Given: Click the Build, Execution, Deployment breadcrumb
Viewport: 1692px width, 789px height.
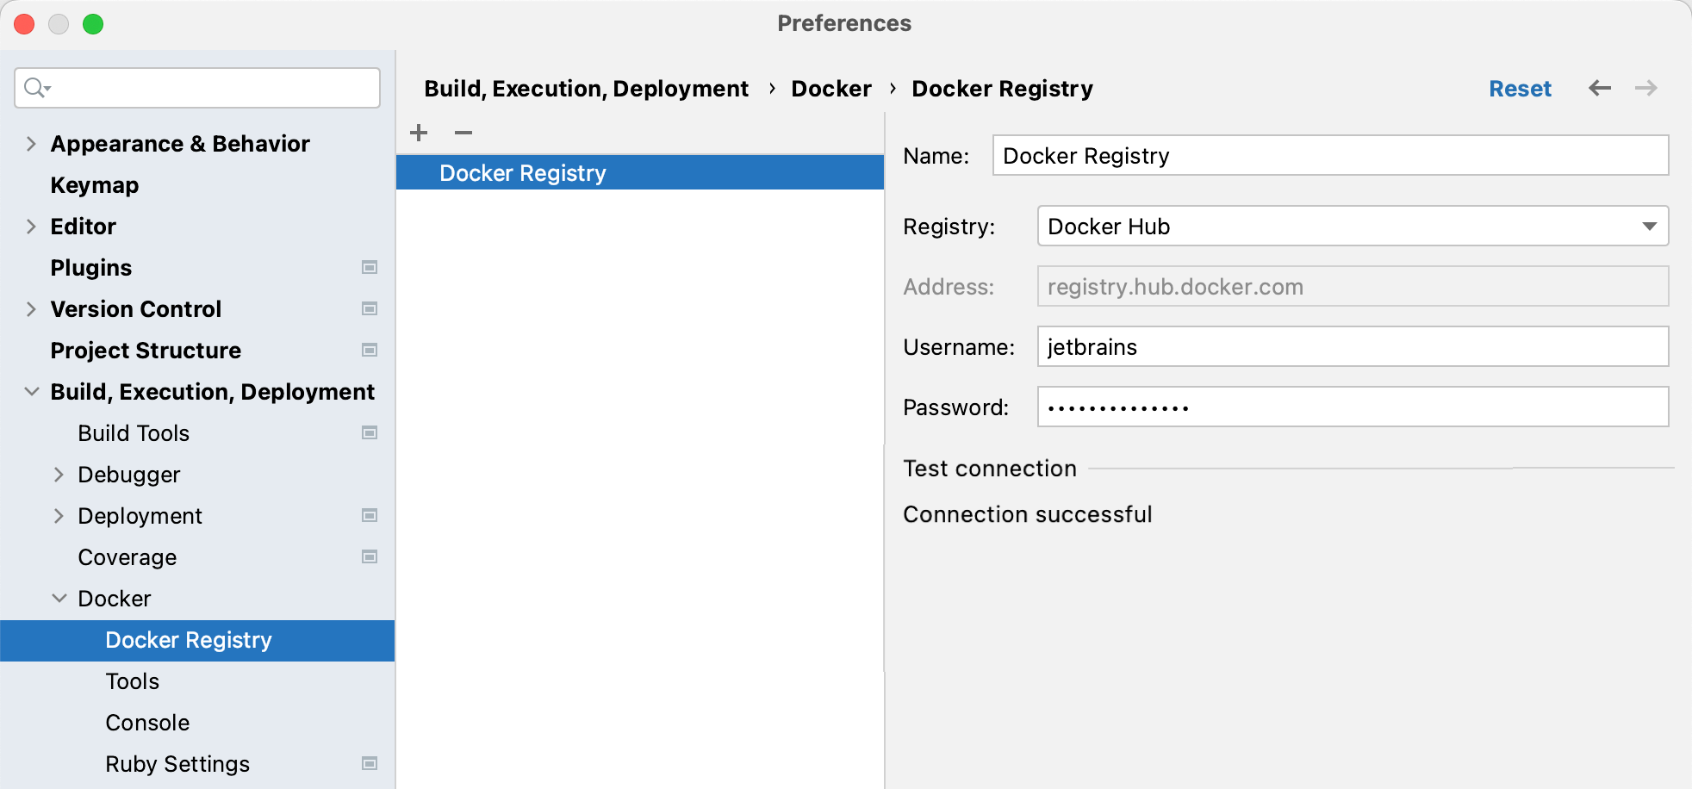Looking at the screenshot, I should pyautogui.click(x=586, y=88).
